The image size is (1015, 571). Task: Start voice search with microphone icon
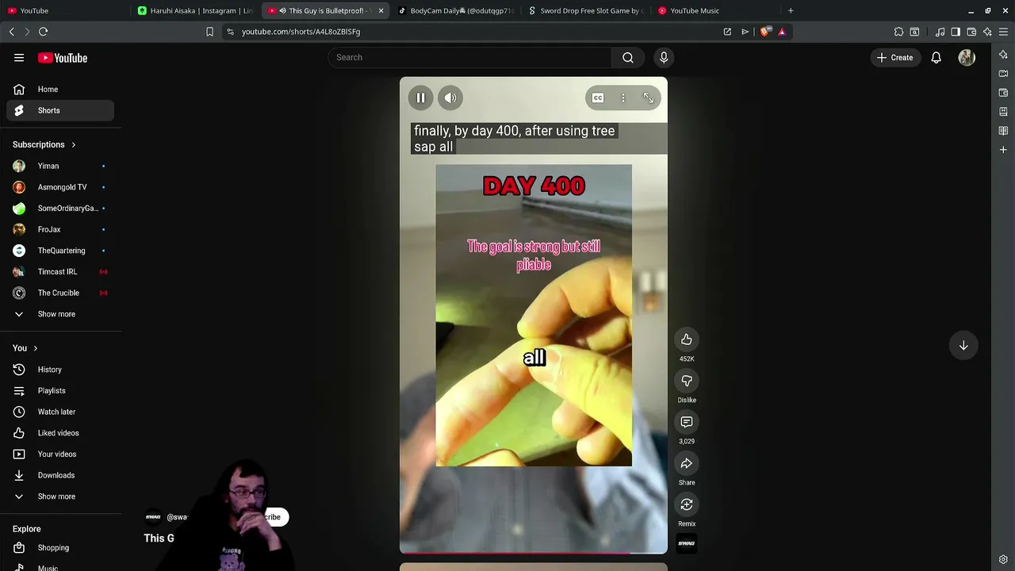click(x=664, y=57)
